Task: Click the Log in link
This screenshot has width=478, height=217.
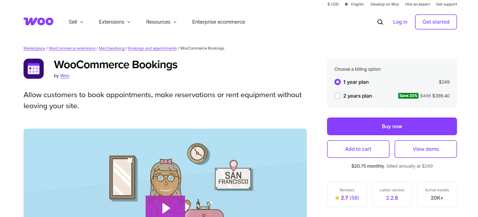Action: [400, 22]
